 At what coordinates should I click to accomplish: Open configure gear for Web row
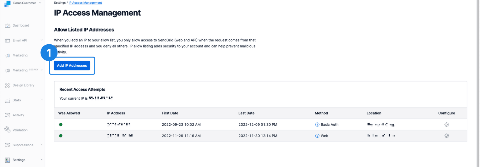447,136
